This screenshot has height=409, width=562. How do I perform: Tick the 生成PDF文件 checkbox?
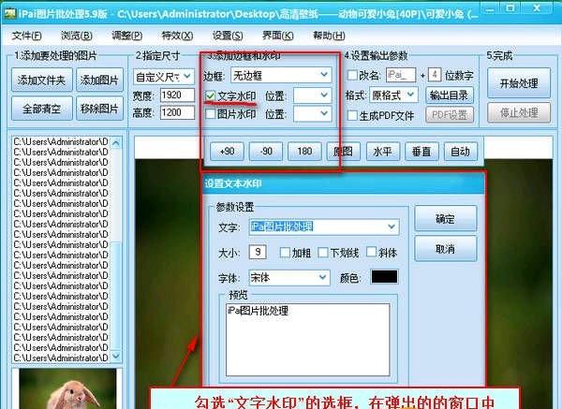[352, 115]
